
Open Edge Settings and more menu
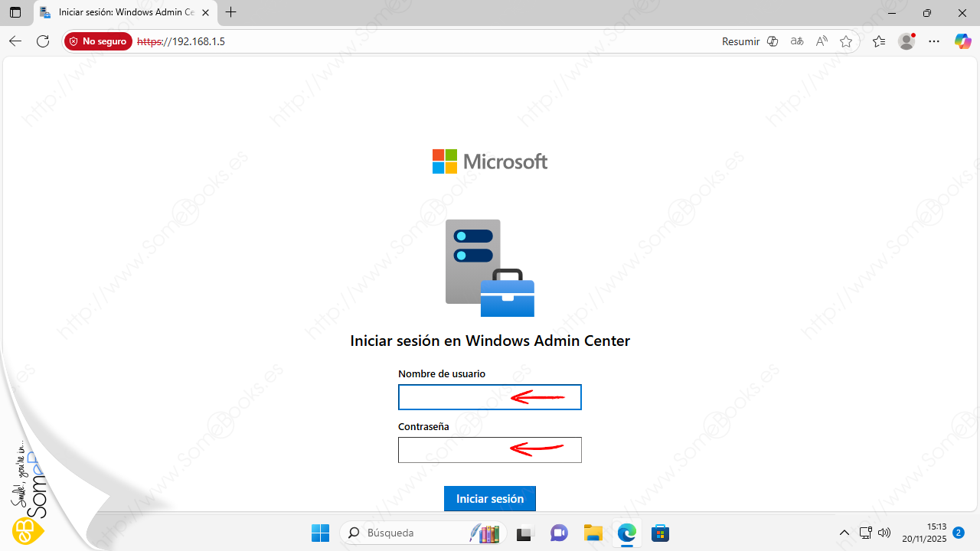934,41
